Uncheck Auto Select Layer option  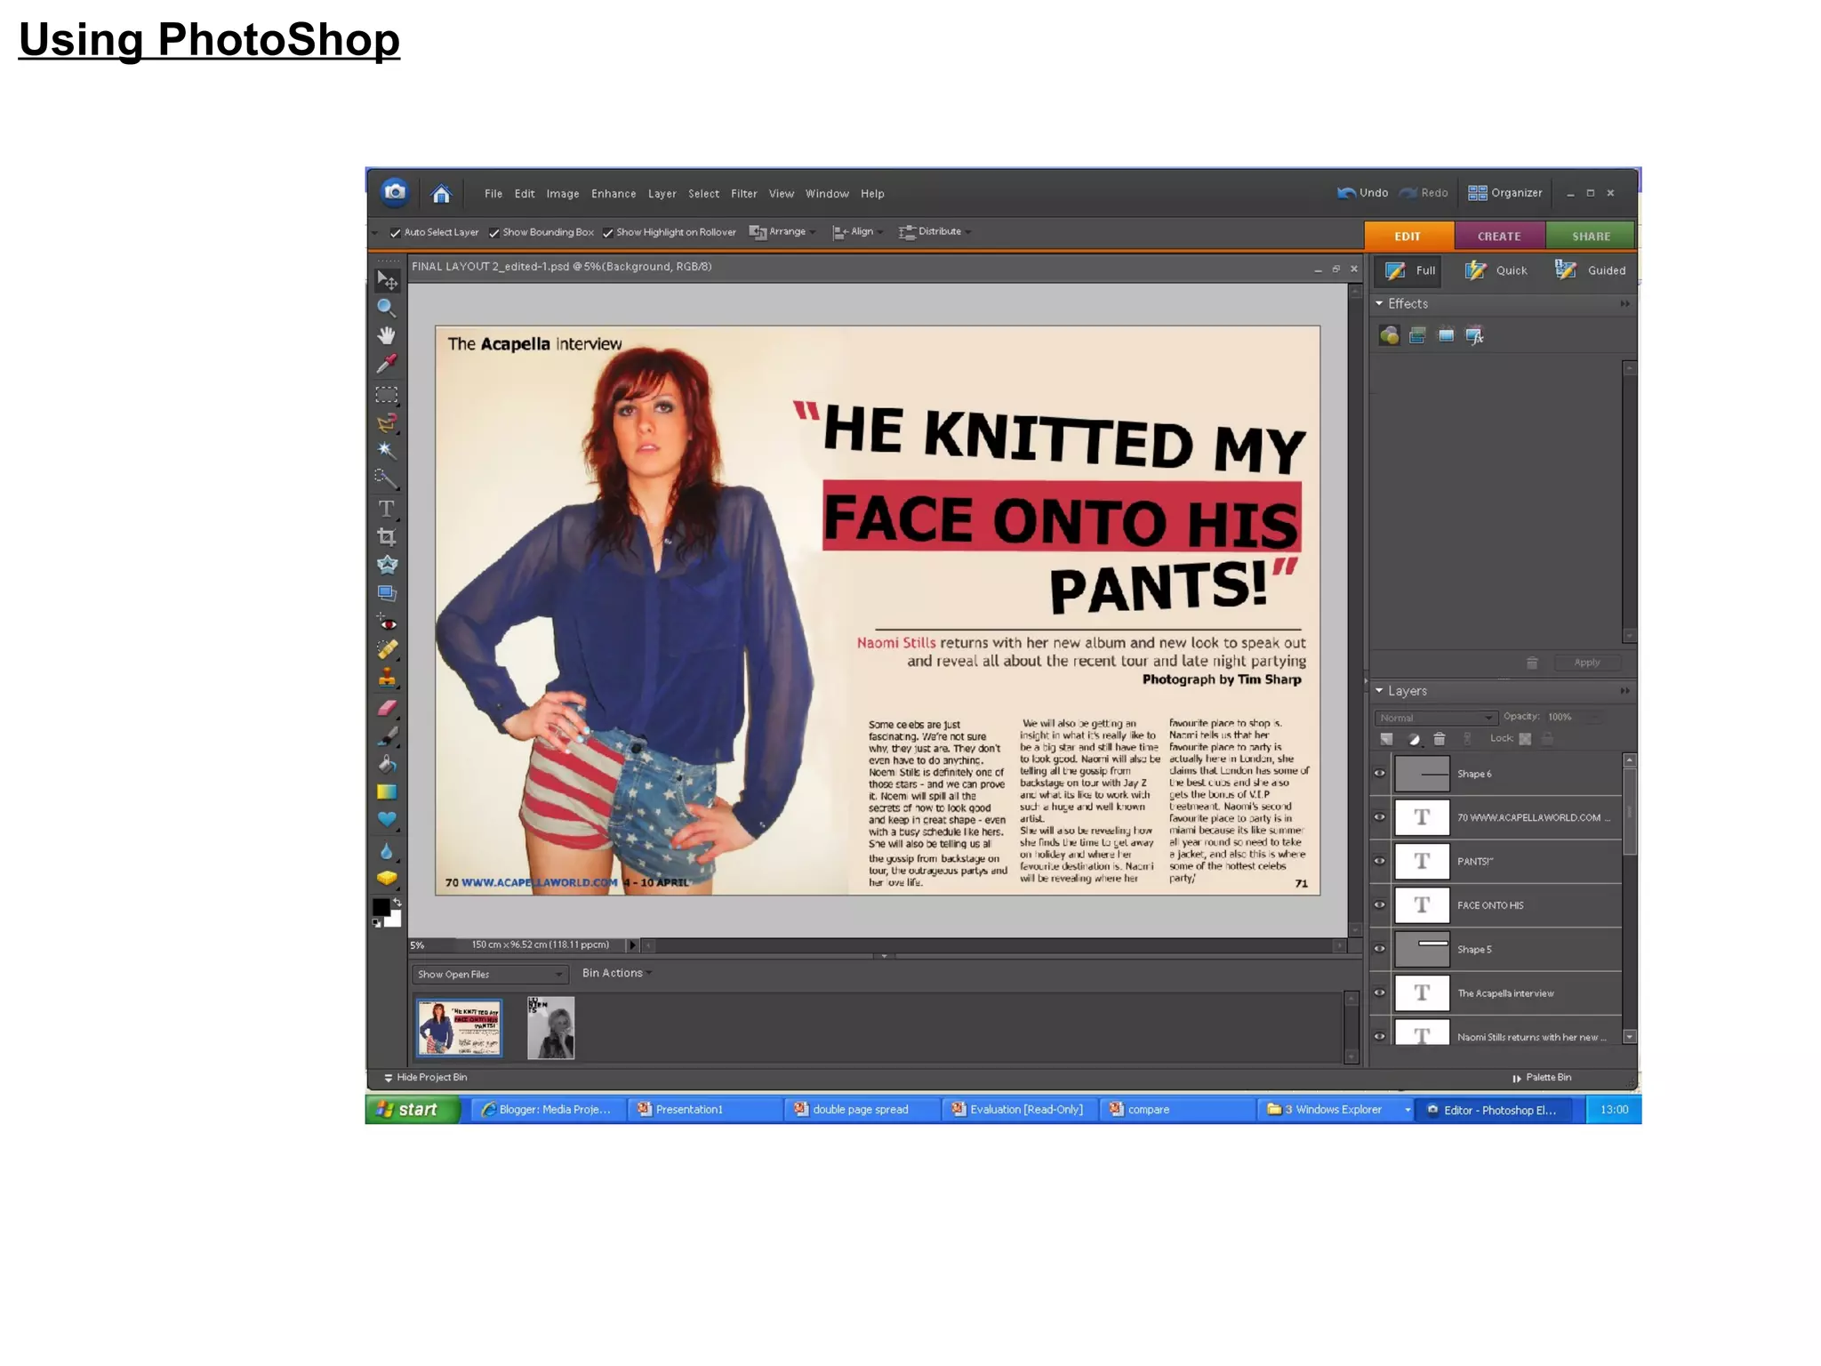[395, 233]
